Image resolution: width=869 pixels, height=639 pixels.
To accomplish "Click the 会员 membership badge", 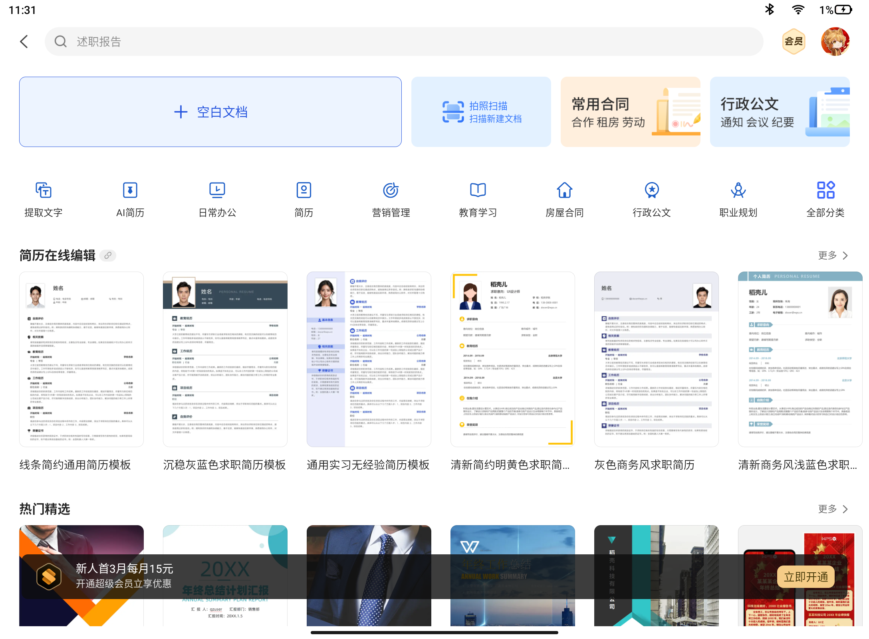I will pyautogui.click(x=794, y=42).
